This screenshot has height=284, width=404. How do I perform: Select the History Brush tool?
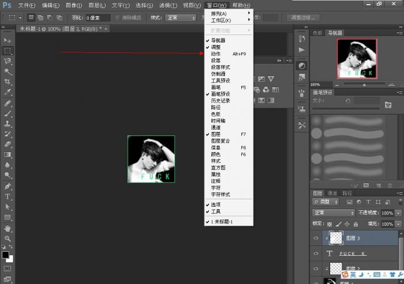pos(8,134)
